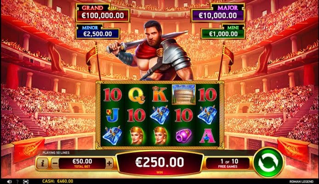This screenshot has width=319, height=184.
Task: Select the golden Q symbol
Action: pyautogui.click(x=137, y=95)
